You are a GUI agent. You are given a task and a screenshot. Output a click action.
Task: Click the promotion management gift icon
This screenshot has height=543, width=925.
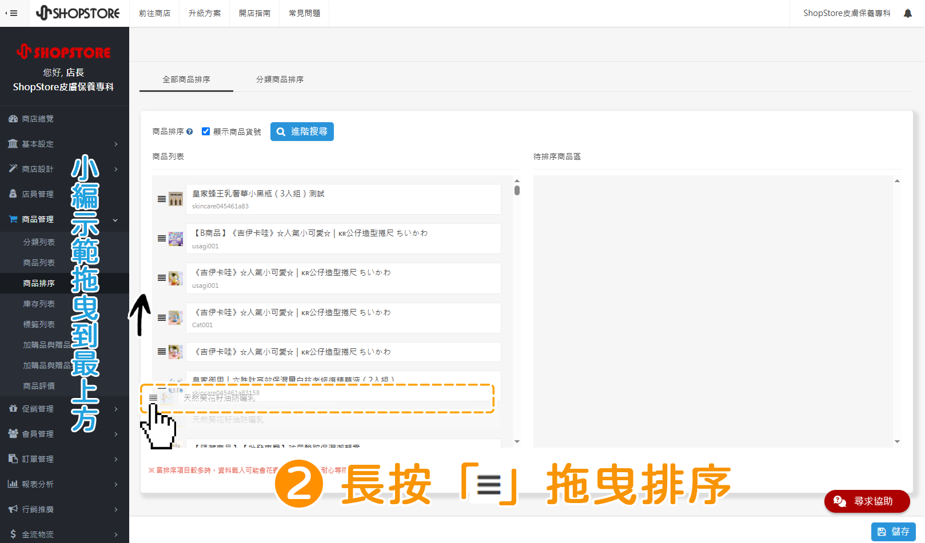13,408
